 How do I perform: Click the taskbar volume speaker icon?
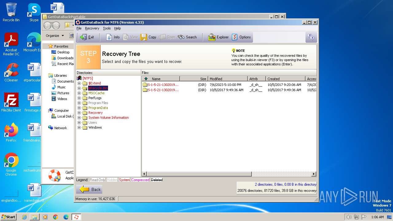(349, 217)
